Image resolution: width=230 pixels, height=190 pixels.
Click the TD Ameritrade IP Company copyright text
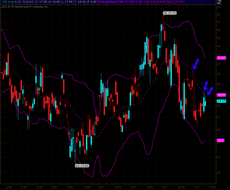(x=25, y=6)
